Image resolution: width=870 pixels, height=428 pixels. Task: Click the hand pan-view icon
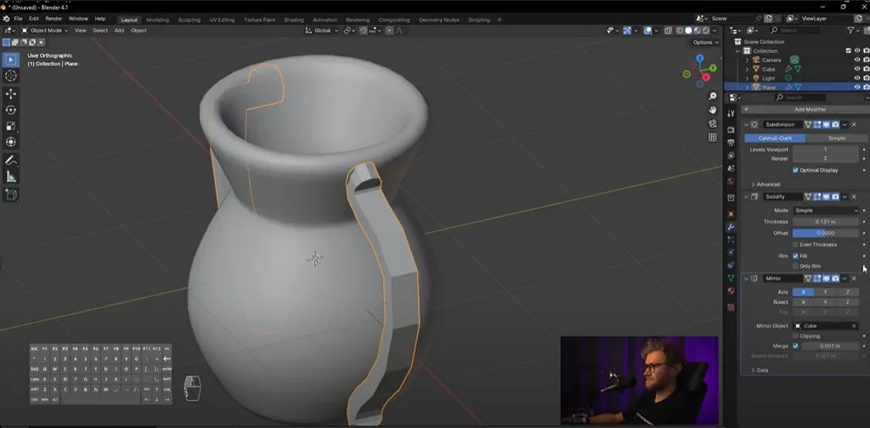[x=713, y=110]
